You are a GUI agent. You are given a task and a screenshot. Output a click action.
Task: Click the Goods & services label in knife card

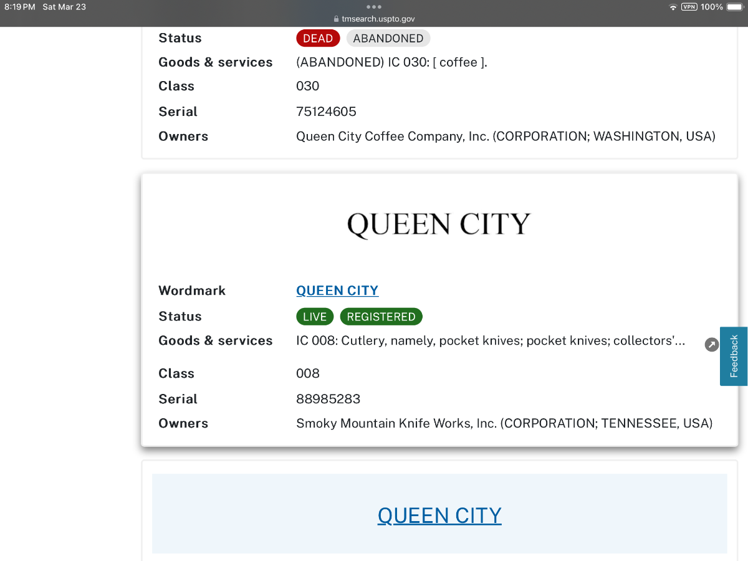[x=216, y=341]
